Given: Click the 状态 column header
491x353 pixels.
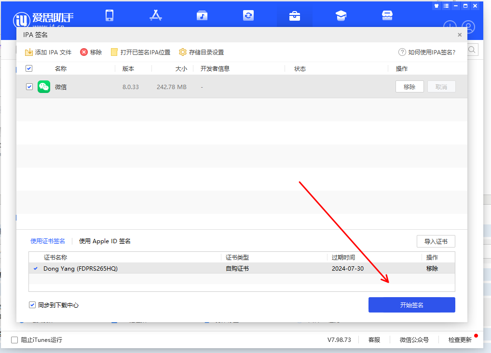Looking at the screenshot, I should tap(300, 69).
